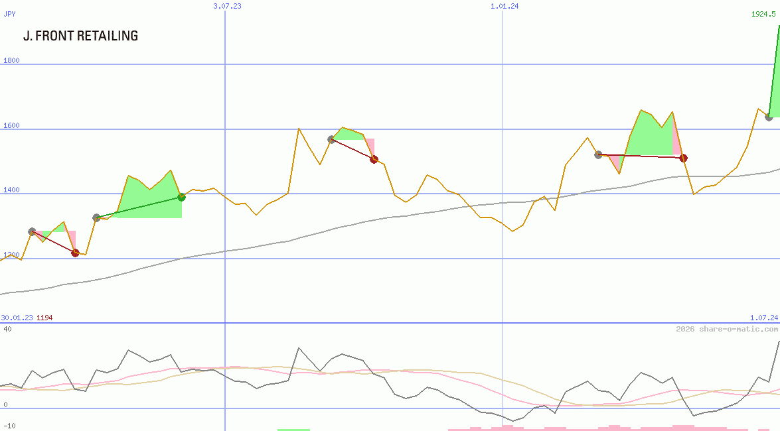This screenshot has height=431, width=780.
Task: Click the 1800 price axis label
Action: pos(11,60)
